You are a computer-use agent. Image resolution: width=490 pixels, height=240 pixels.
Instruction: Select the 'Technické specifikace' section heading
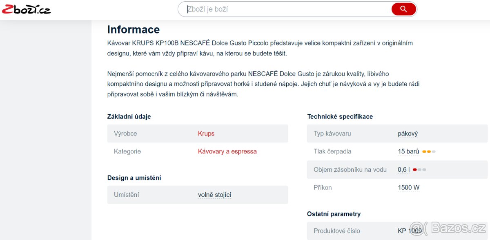(340, 116)
